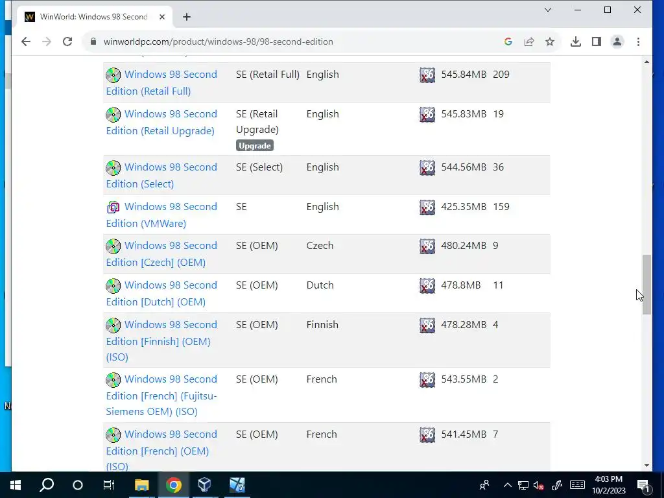664x498 pixels.
Task: Click the CD icon for Retail Upgrade
Action: (x=113, y=115)
